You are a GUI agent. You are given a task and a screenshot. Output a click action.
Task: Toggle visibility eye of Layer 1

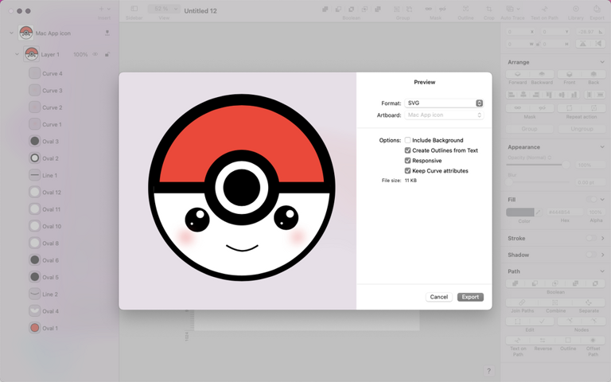[x=95, y=54]
